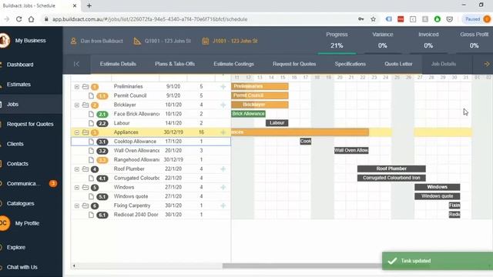This screenshot has width=493, height=277.
Task: Select the Brick Allowance green Gantt bar
Action: coord(248,114)
